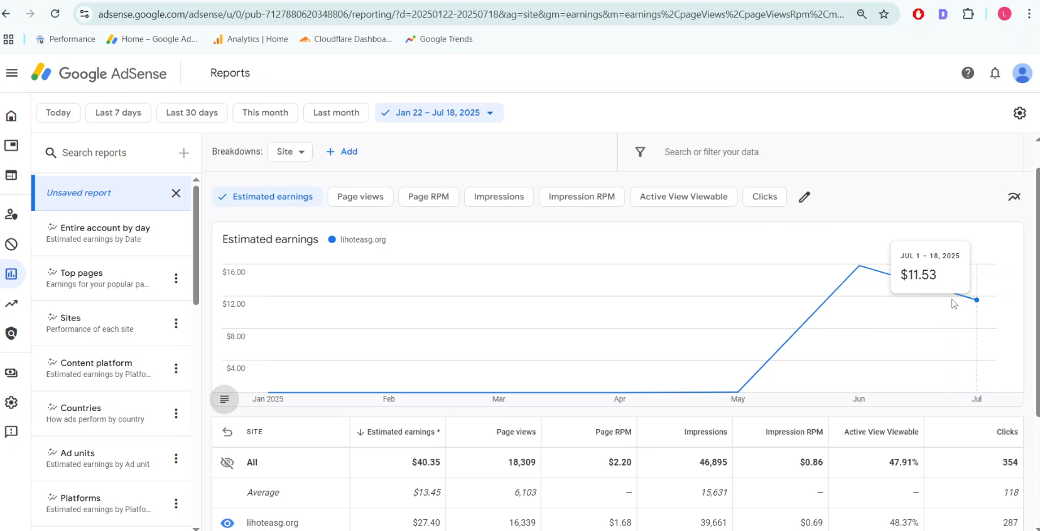The width and height of the screenshot is (1040, 531).
Task: Open Analytics Home bookmark
Action: coord(250,39)
